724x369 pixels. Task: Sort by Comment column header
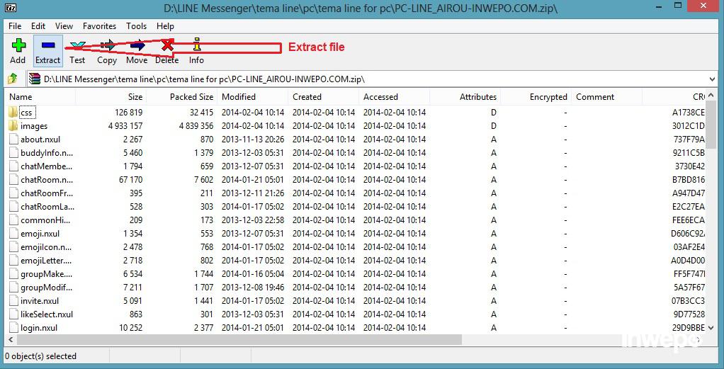(607, 97)
